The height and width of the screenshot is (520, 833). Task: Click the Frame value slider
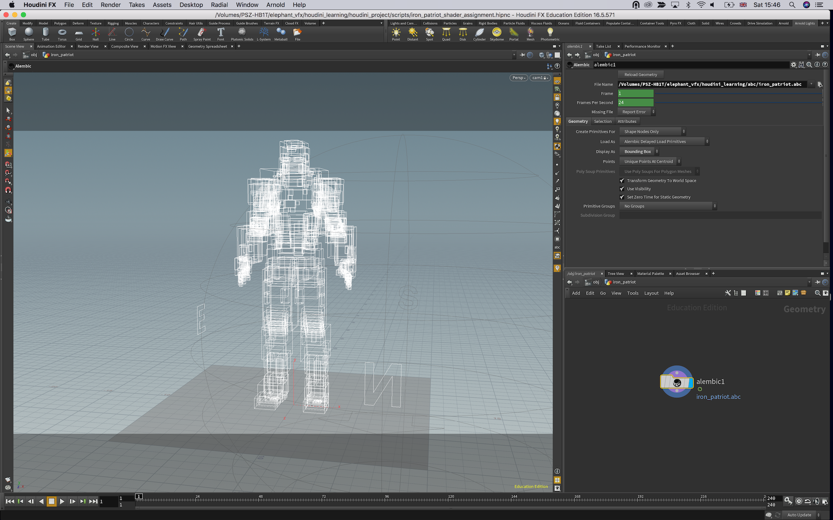738,94
